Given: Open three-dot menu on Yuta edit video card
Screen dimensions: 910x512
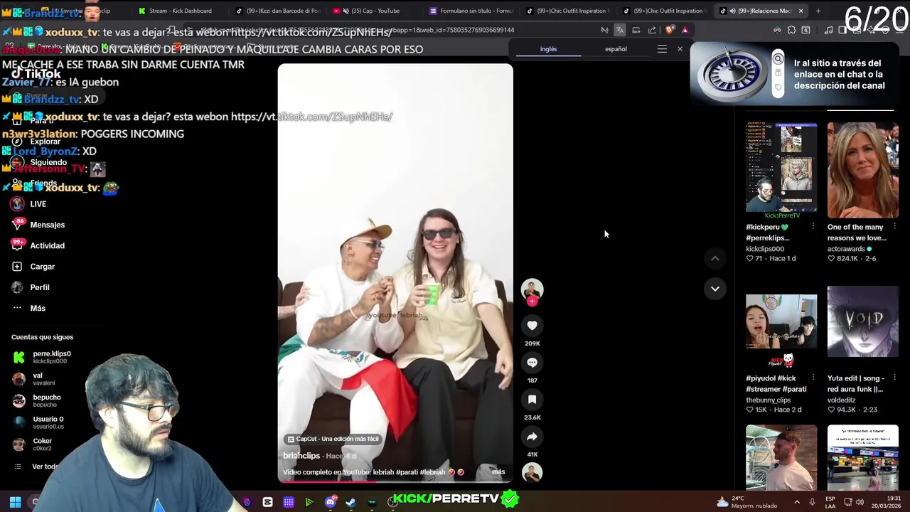Looking at the screenshot, I should click(x=894, y=378).
